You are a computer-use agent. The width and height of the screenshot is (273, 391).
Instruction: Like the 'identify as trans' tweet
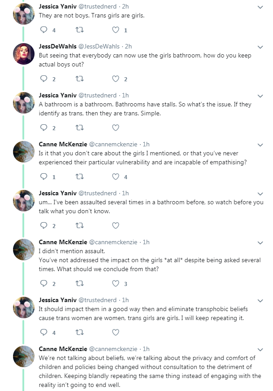pyautogui.click(x=115, y=127)
